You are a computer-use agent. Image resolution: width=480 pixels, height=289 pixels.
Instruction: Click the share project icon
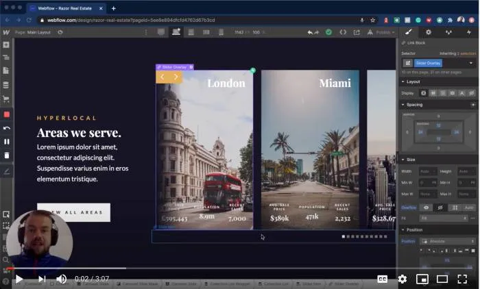click(x=357, y=32)
